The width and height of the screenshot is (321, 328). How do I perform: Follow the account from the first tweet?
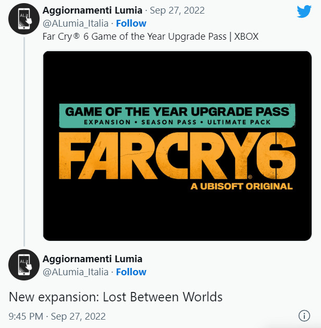coord(131,24)
